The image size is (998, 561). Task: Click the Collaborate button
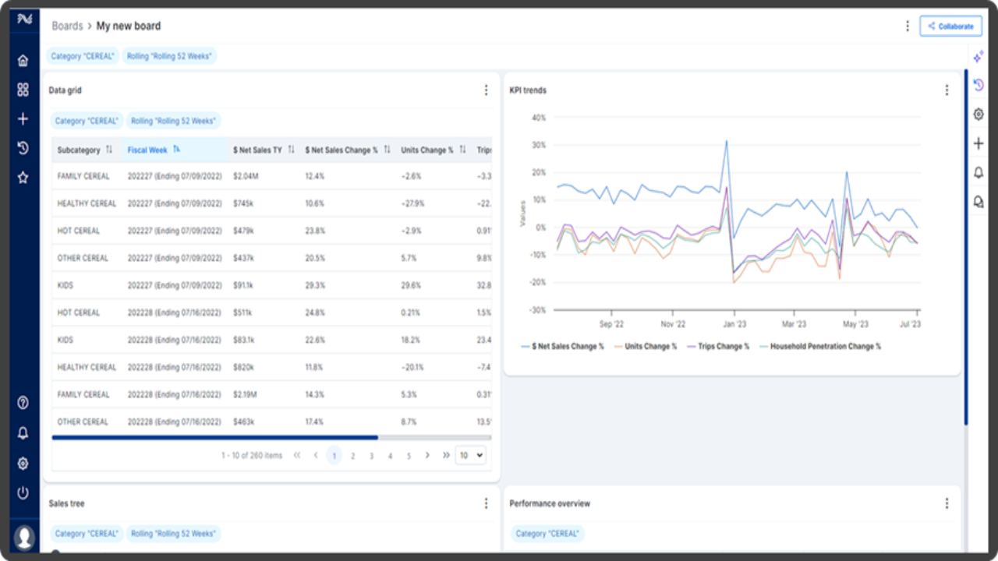pos(950,26)
